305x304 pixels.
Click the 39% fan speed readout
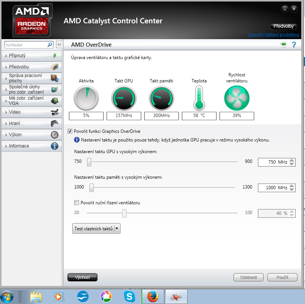tap(237, 116)
